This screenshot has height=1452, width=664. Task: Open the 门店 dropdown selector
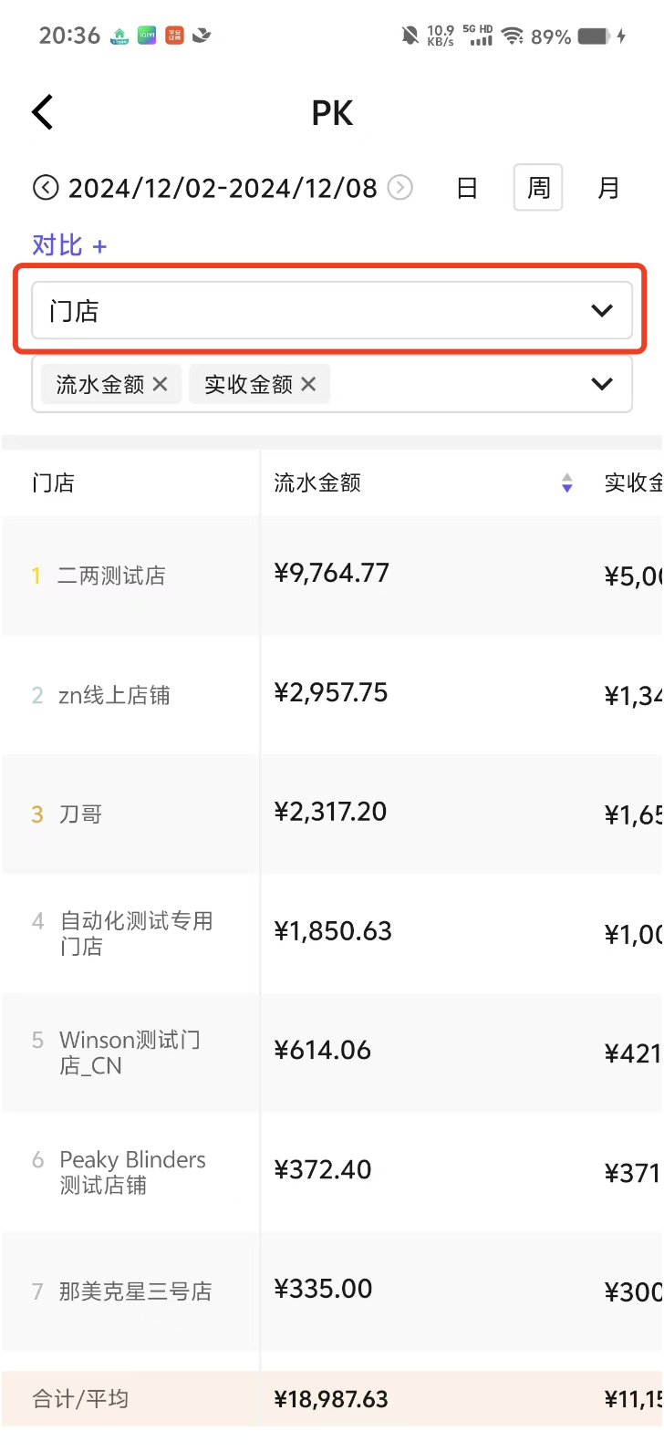tap(332, 311)
